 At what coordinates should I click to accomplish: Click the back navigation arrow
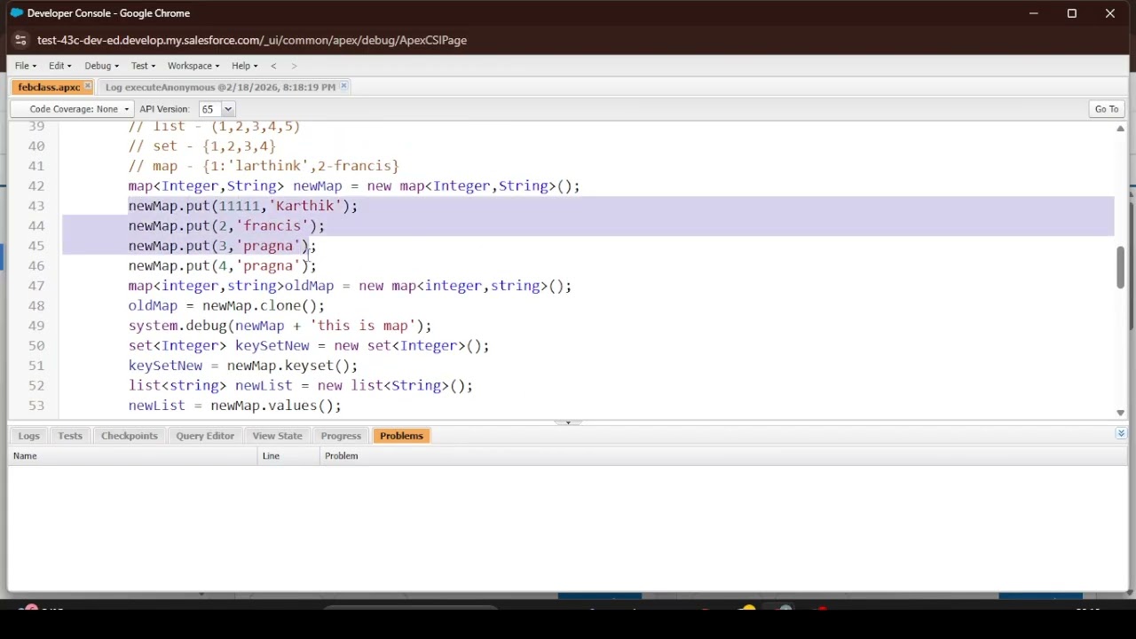pos(273,66)
